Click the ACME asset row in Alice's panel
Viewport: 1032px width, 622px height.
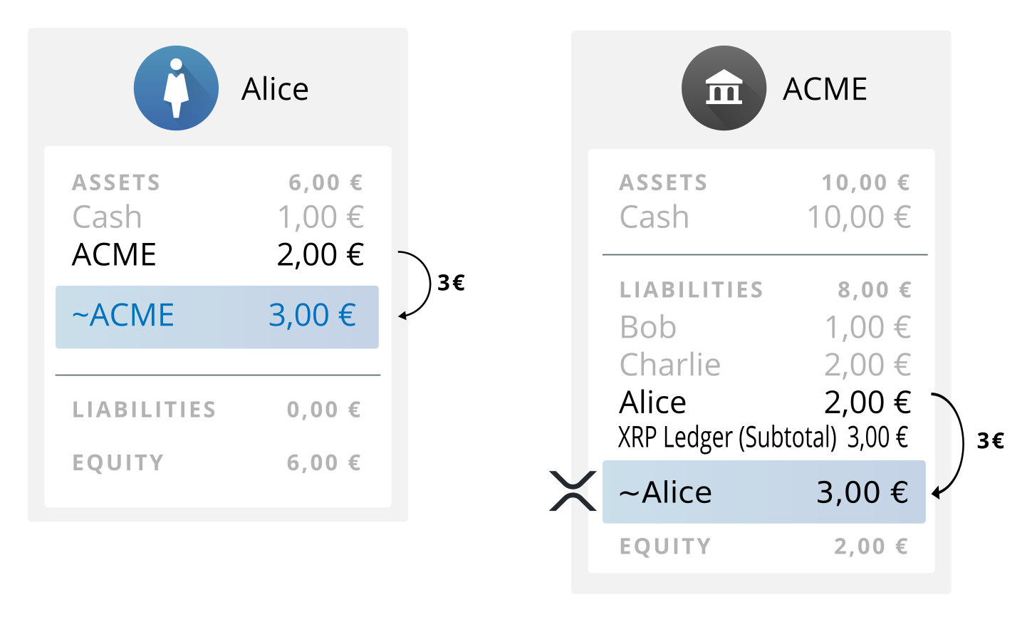(x=217, y=255)
